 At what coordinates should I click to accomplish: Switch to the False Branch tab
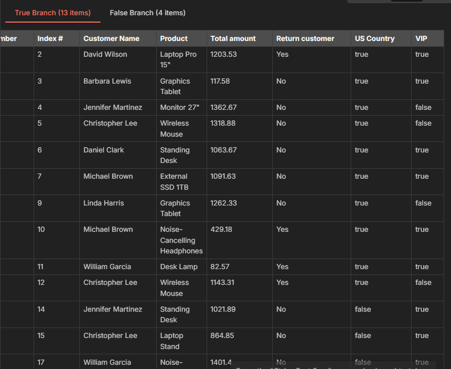(x=147, y=13)
